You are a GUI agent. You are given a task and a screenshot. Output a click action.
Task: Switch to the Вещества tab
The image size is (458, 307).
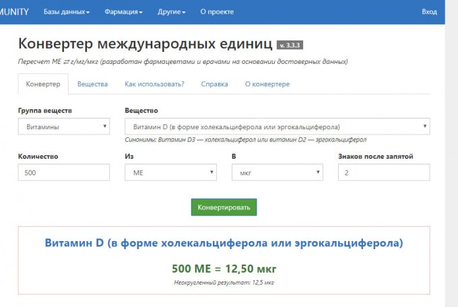tap(92, 84)
